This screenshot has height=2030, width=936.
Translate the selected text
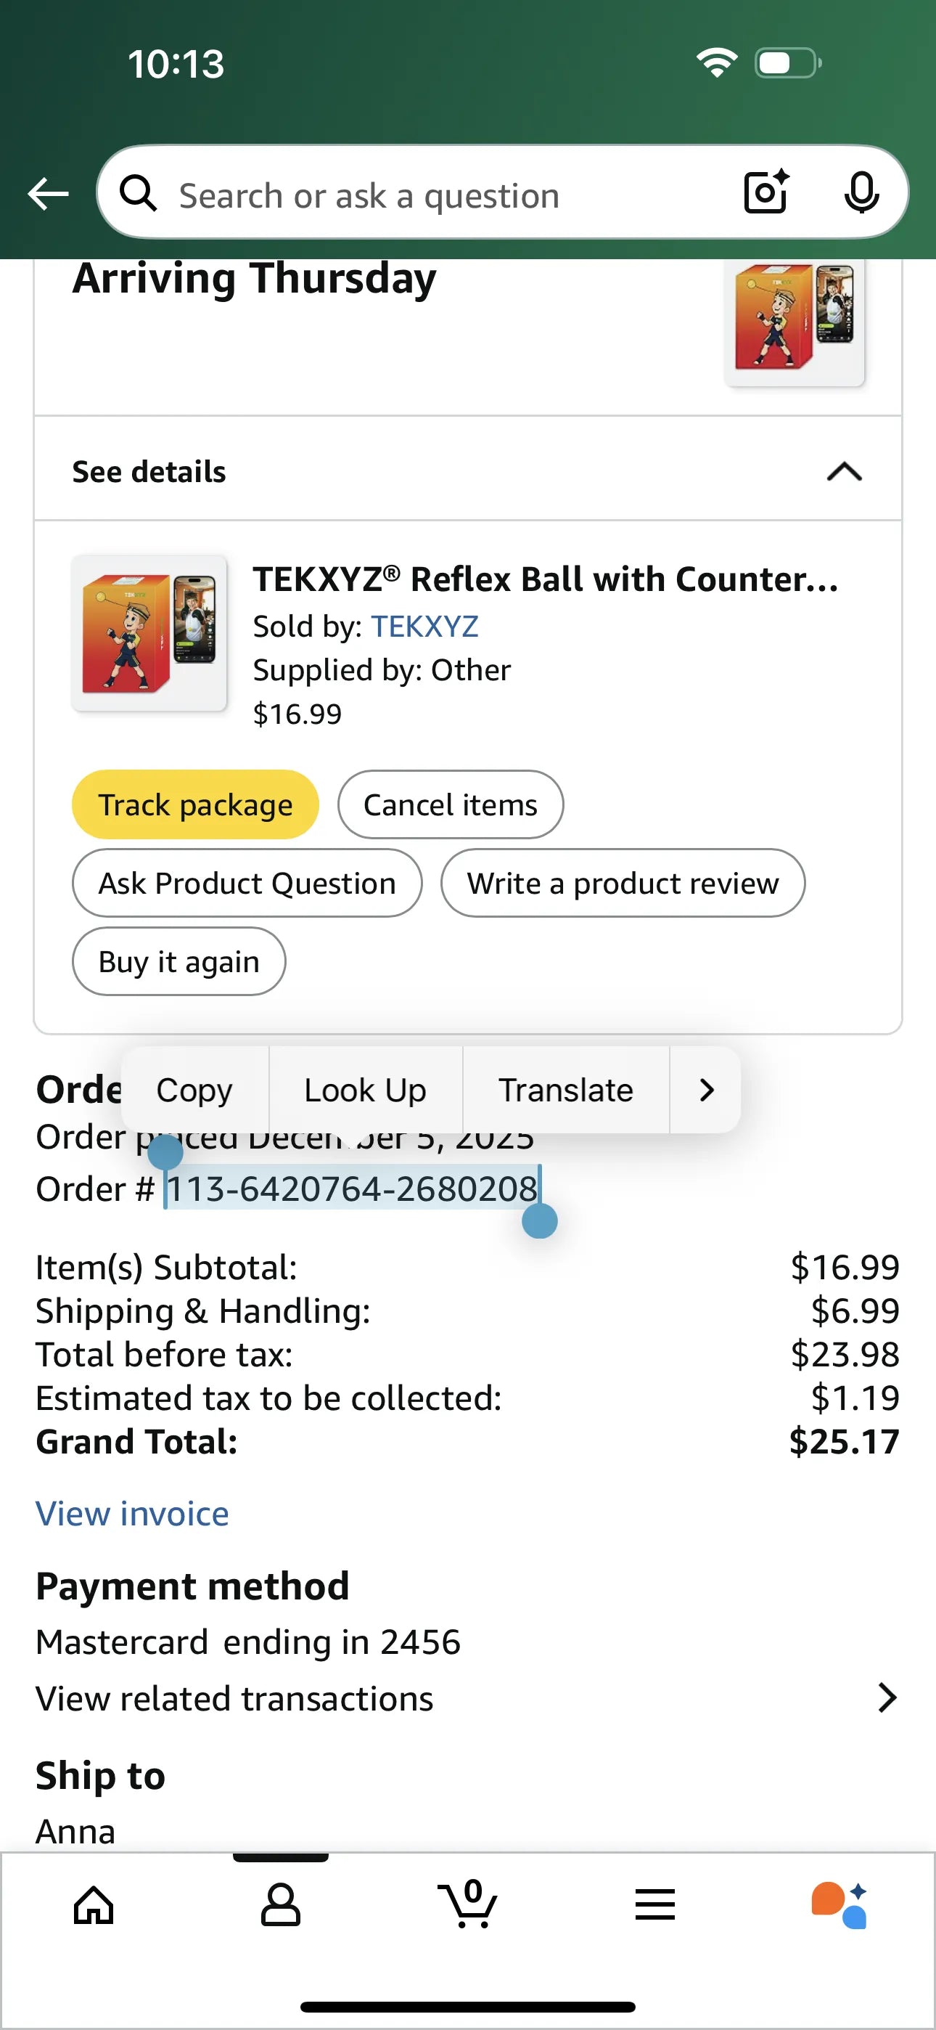coord(565,1090)
